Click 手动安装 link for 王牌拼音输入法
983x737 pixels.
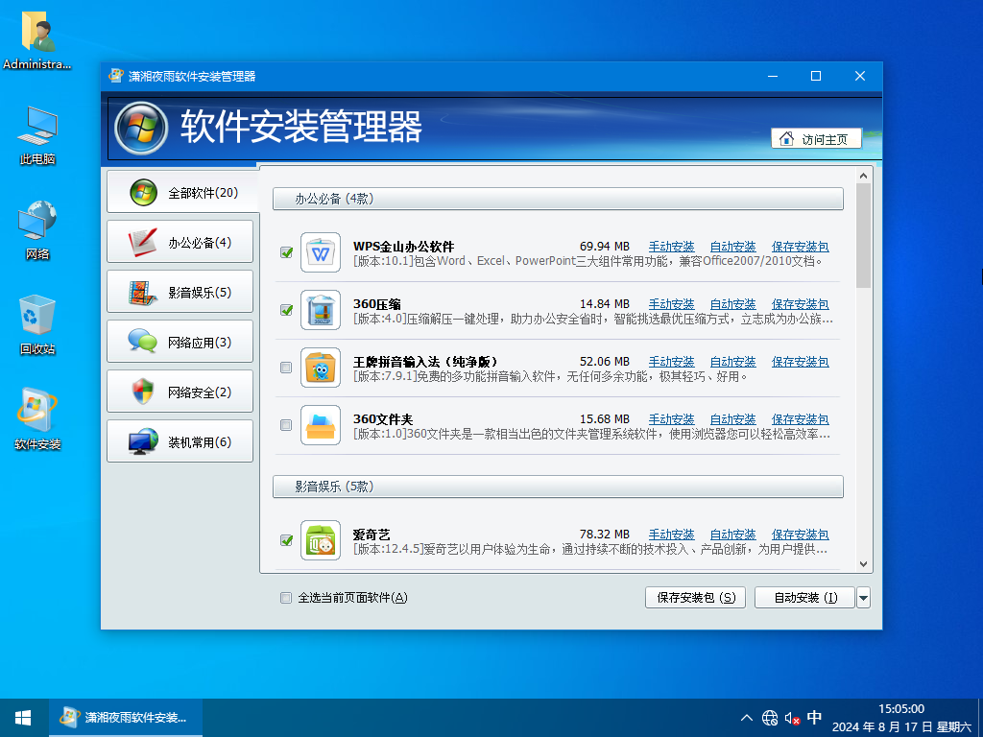pyautogui.click(x=671, y=362)
